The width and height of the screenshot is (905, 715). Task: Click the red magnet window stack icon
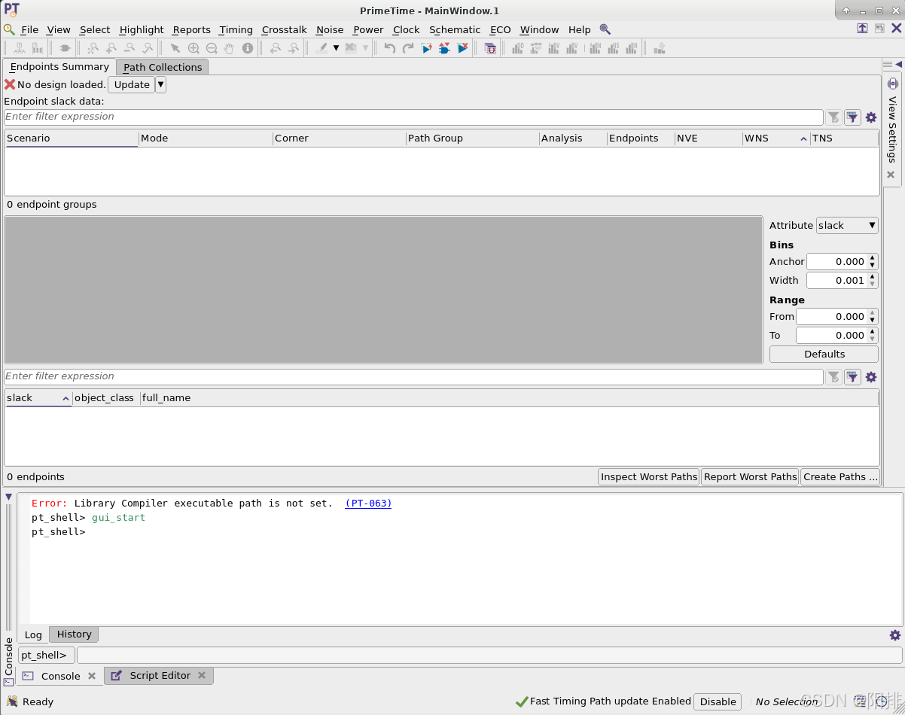490,48
